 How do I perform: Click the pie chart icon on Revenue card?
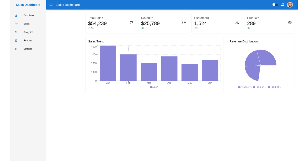coord(184,22)
